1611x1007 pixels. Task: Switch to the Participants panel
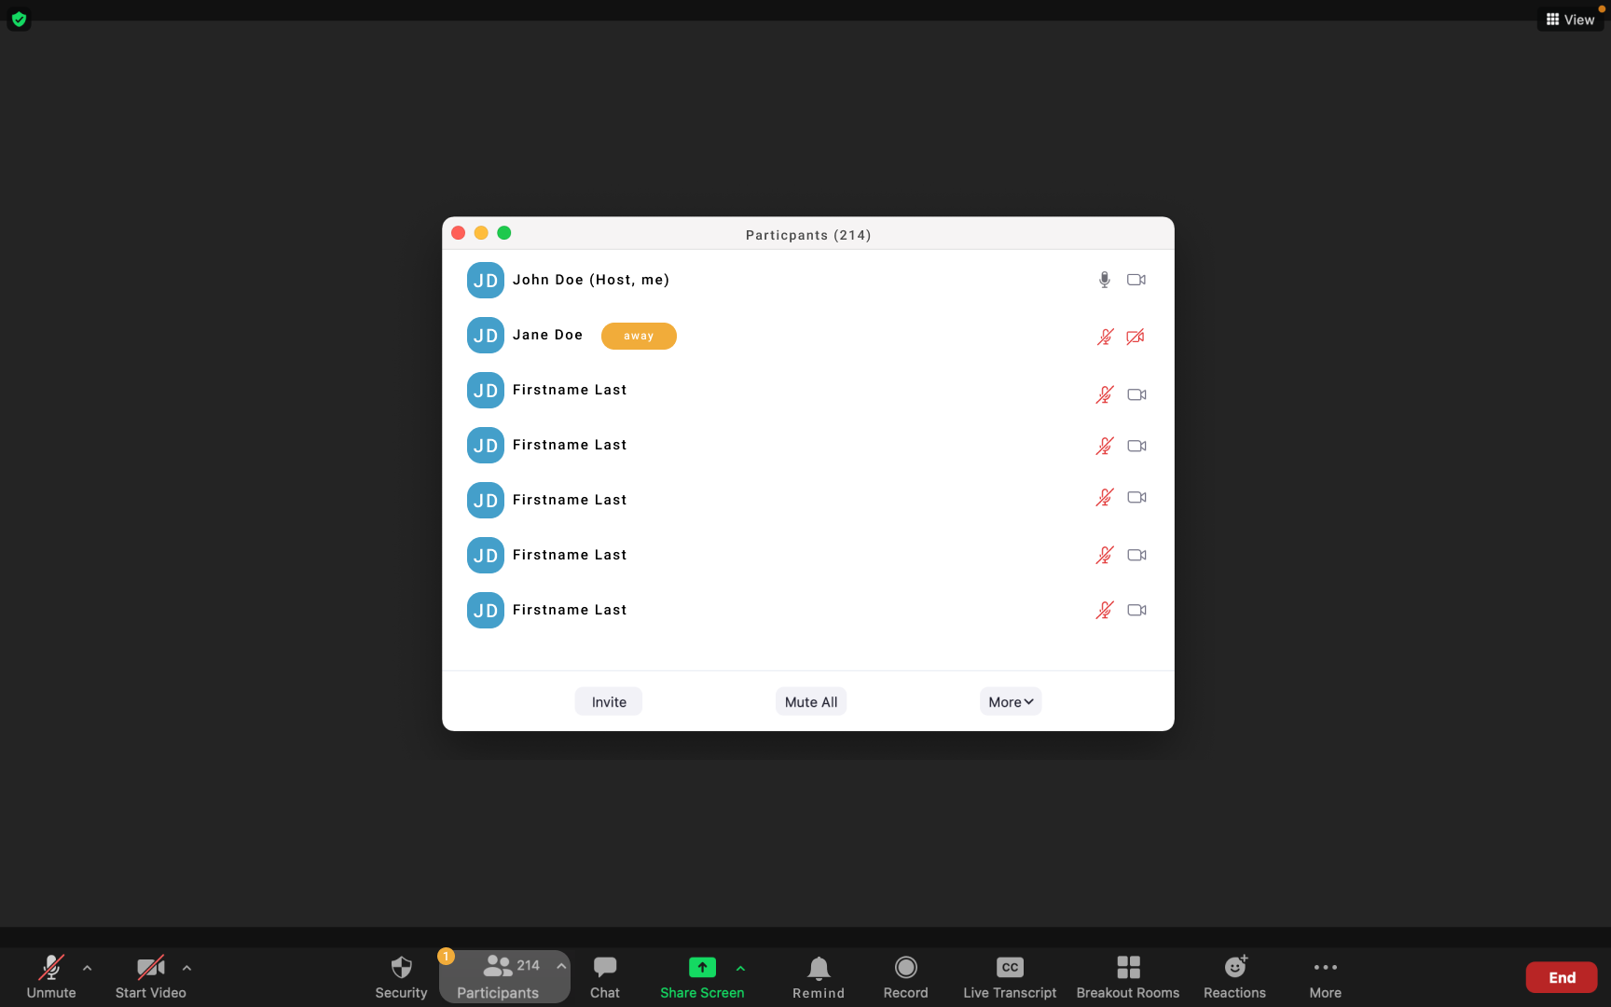click(x=504, y=976)
